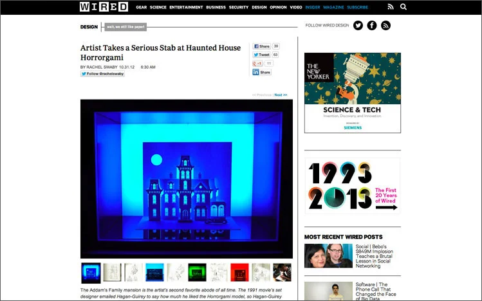Click the Design section label

point(89,27)
